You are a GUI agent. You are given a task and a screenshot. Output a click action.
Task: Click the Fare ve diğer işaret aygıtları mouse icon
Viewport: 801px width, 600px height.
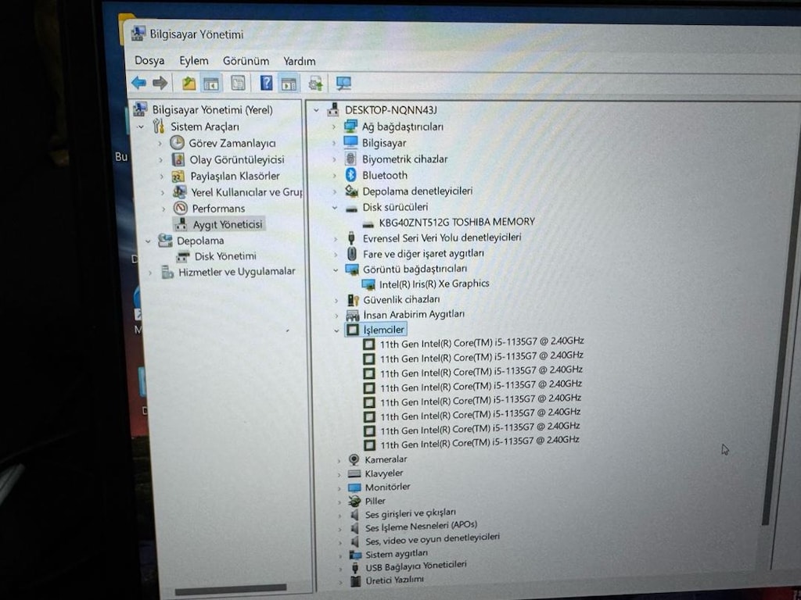[x=352, y=253]
